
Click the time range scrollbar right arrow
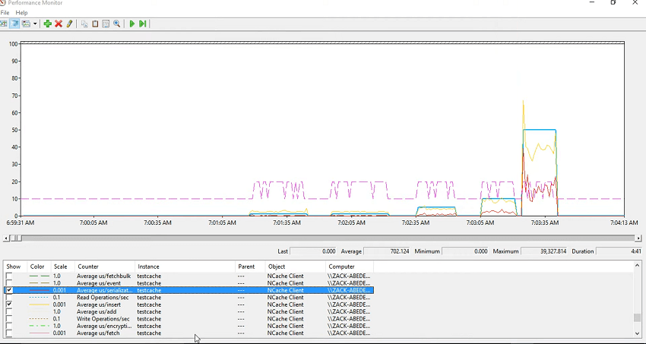click(x=638, y=238)
